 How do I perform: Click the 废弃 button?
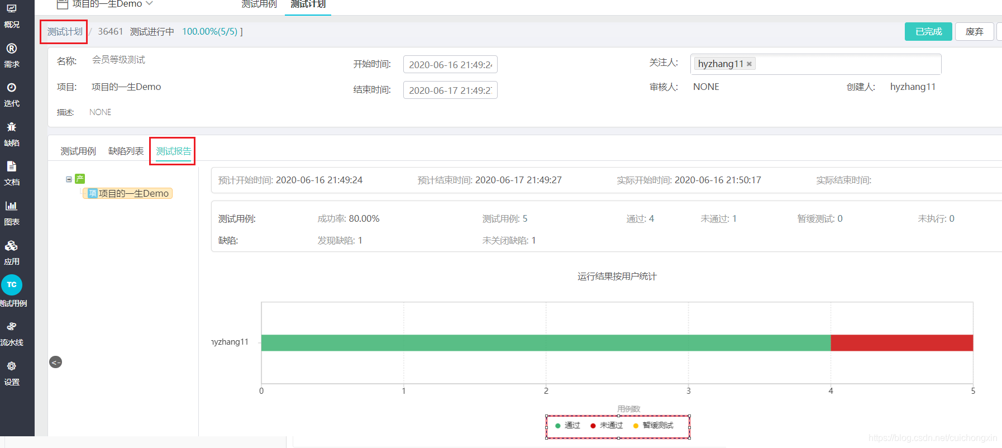[975, 31]
